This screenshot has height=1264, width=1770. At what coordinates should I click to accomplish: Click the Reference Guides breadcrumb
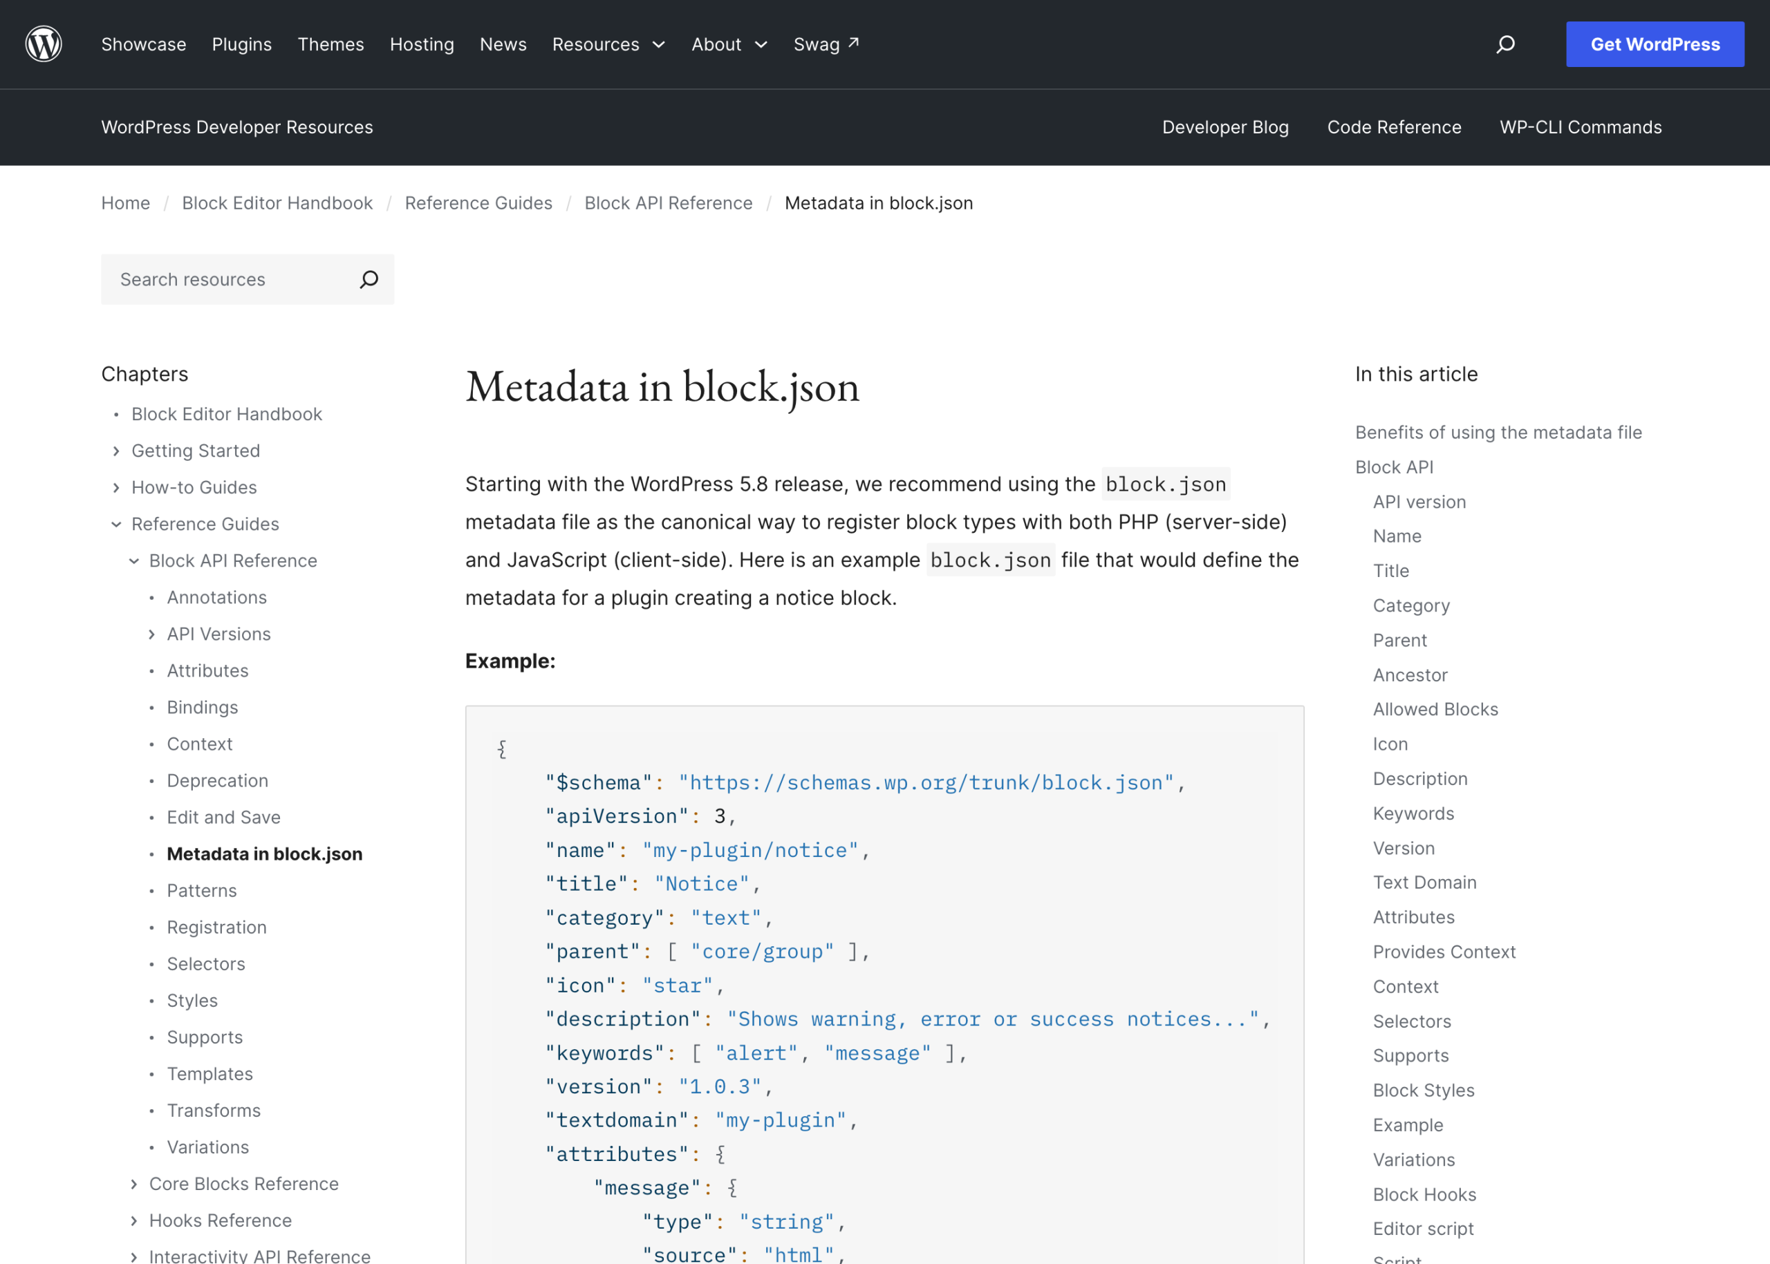(x=478, y=203)
